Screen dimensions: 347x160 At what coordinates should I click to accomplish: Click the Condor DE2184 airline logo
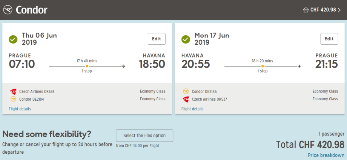pyautogui.click(x=13, y=99)
